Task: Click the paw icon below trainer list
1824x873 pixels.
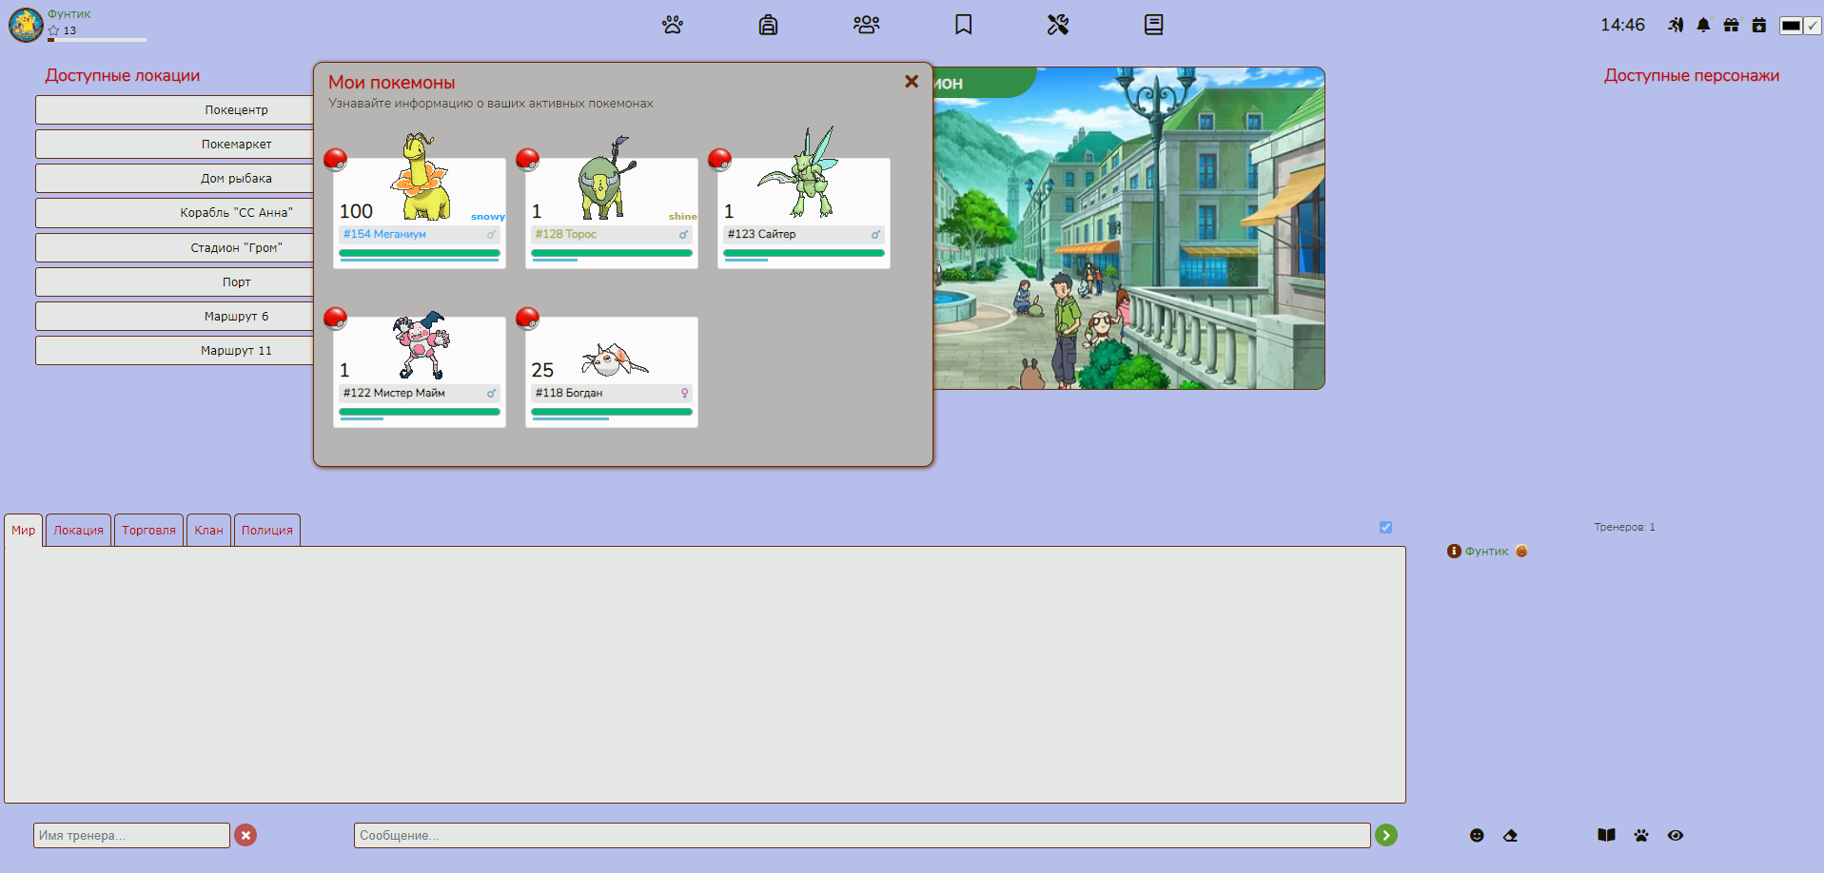Action: (1641, 835)
